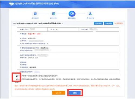Click the first blue button beside the section title

98,23
